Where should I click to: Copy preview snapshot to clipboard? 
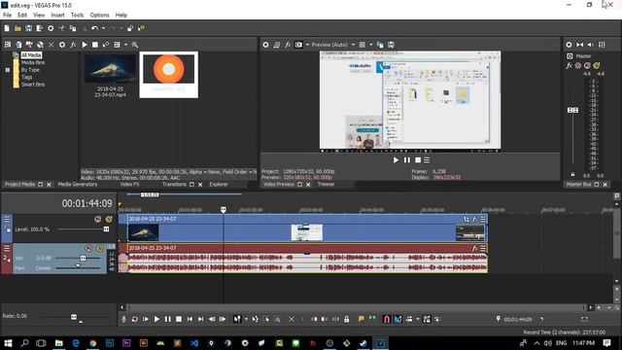click(x=380, y=45)
